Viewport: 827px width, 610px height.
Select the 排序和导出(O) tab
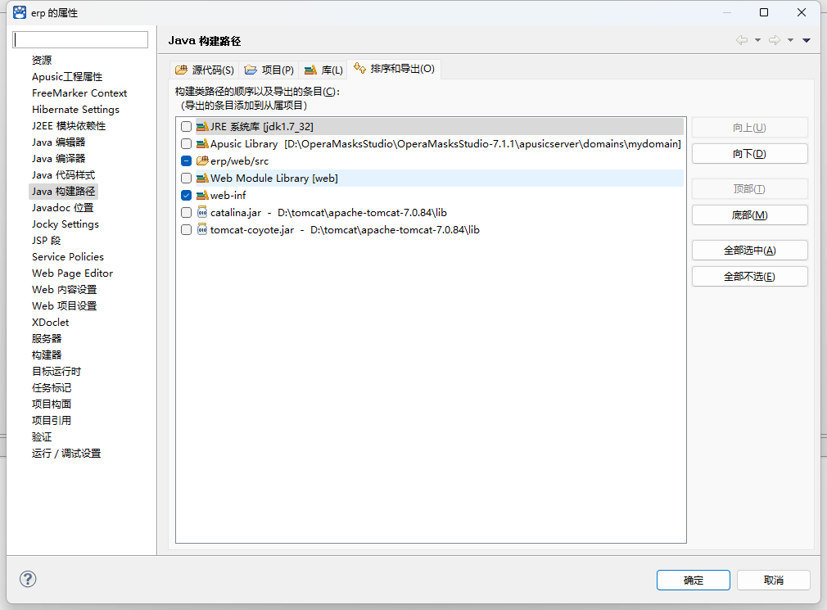click(x=394, y=69)
